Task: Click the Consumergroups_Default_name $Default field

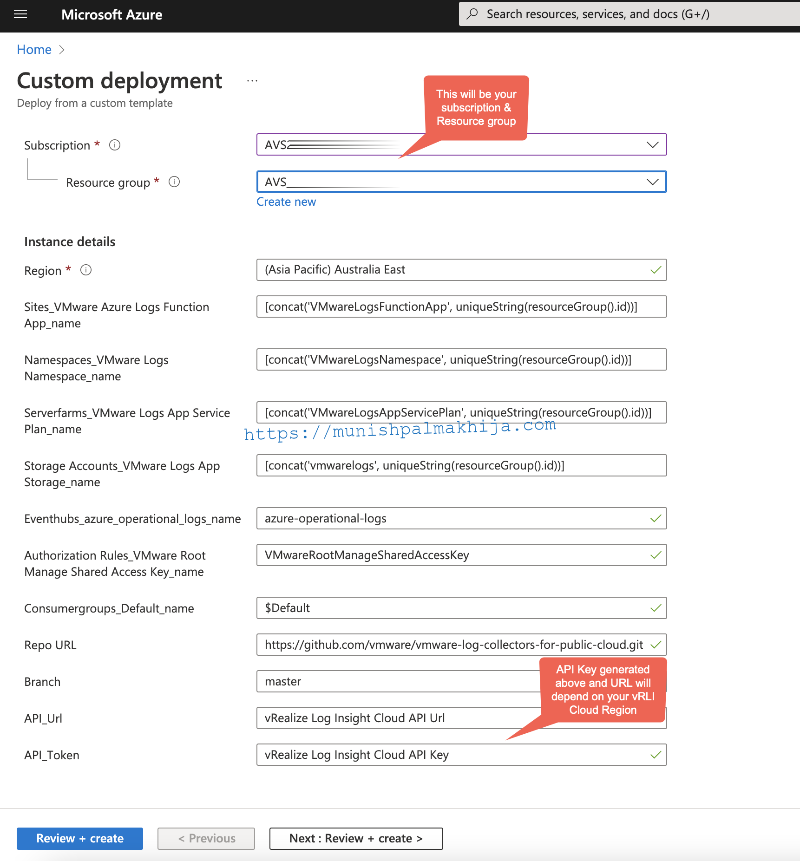Action: (x=462, y=608)
